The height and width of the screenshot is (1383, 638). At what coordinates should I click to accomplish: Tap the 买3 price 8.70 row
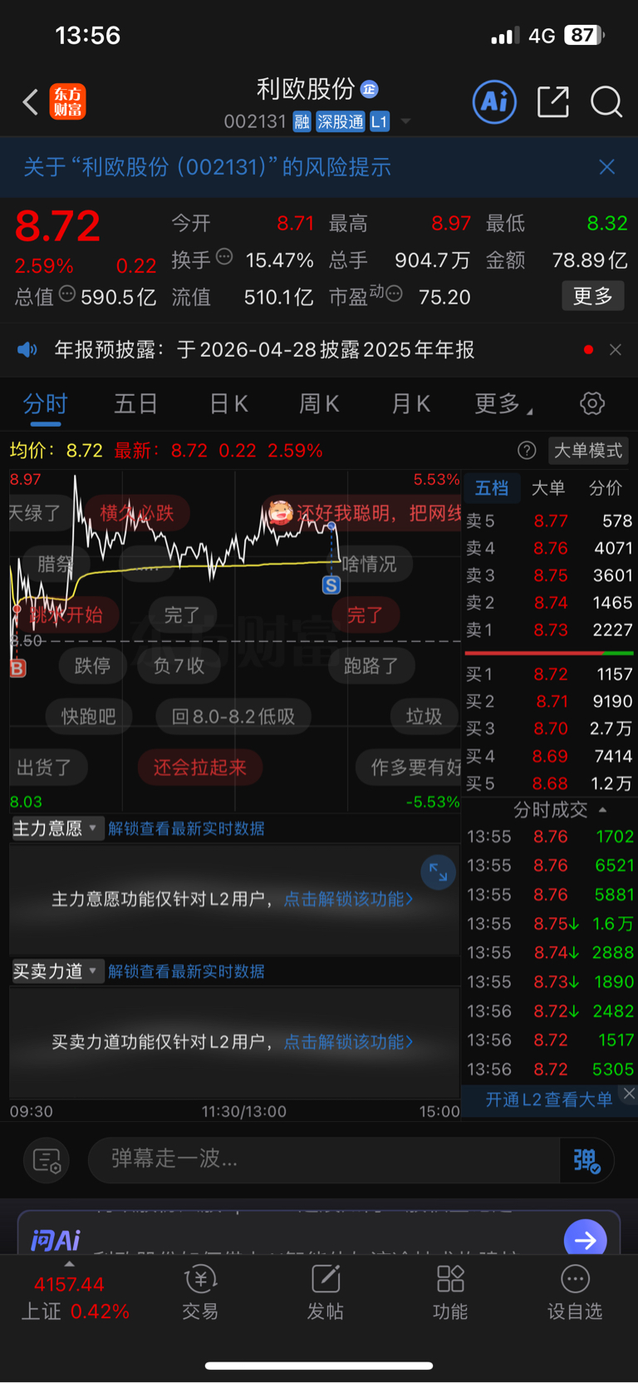pyautogui.click(x=549, y=729)
